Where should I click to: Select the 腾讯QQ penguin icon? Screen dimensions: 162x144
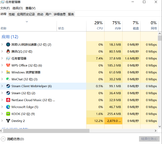(8, 51)
